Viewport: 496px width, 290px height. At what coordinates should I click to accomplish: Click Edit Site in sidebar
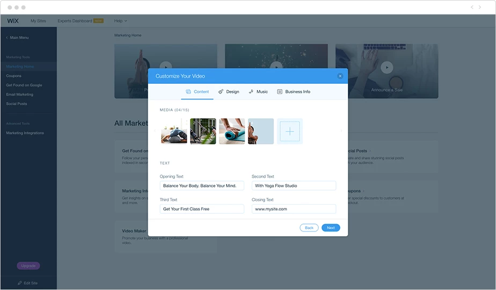point(28,283)
